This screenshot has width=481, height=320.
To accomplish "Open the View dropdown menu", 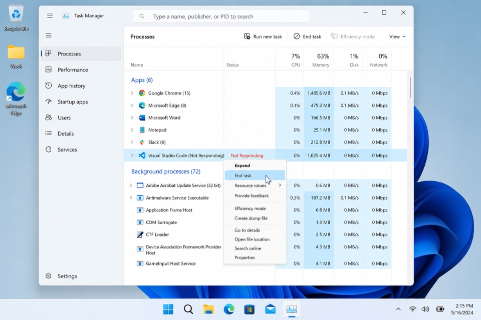I will click(397, 36).
